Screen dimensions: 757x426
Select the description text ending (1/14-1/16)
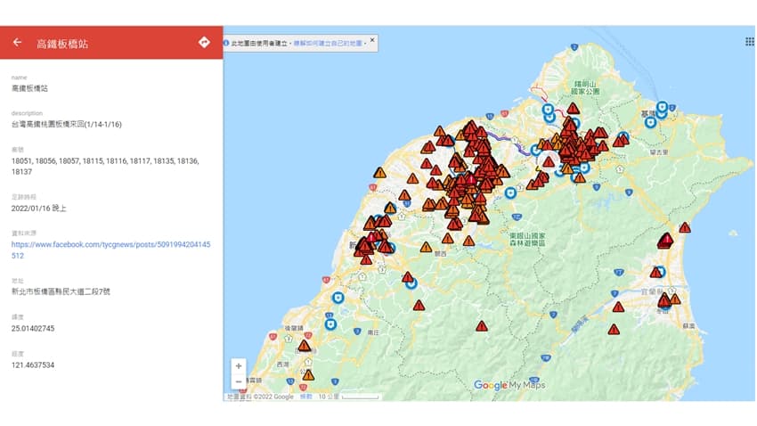click(x=67, y=124)
